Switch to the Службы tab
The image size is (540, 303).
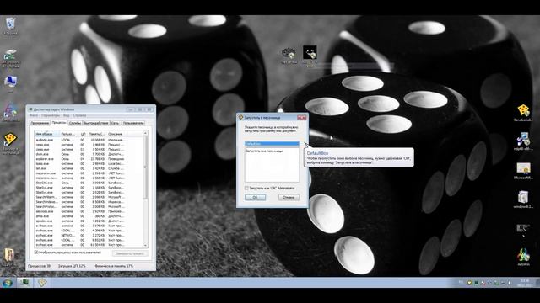click(x=75, y=123)
